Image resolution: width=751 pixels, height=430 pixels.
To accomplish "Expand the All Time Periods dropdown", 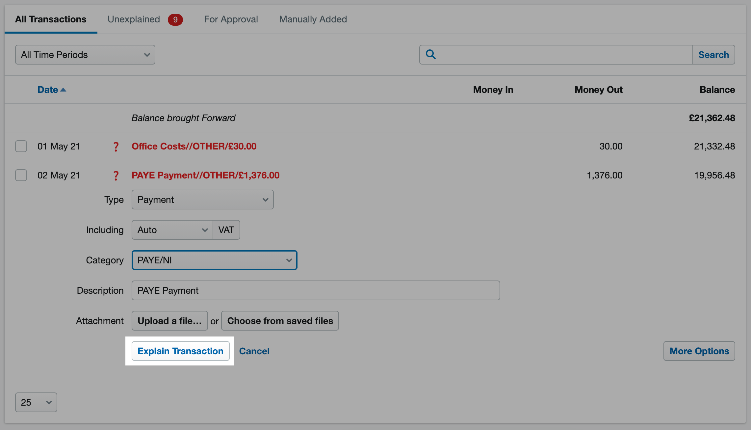I will [x=85, y=54].
